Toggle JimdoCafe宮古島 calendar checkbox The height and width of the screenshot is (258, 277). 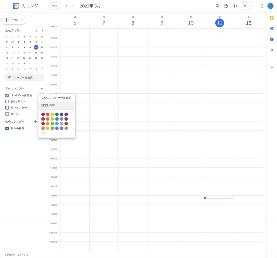(x=7, y=95)
